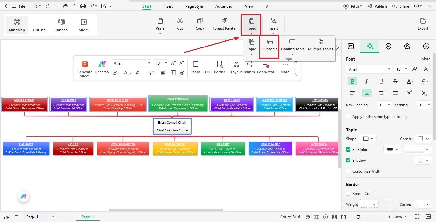Click the Share button
The height and width of the screenshot is (222, 436).
tap(400, 6)
